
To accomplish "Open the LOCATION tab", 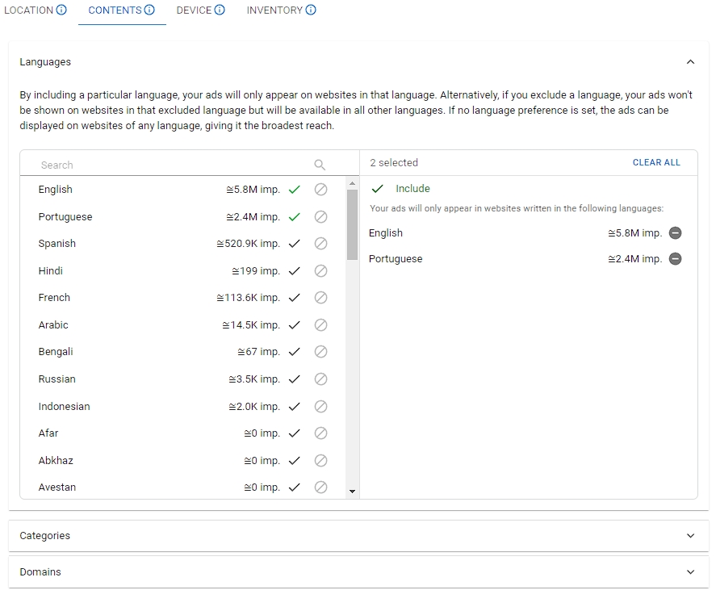I will pos(28,10).
